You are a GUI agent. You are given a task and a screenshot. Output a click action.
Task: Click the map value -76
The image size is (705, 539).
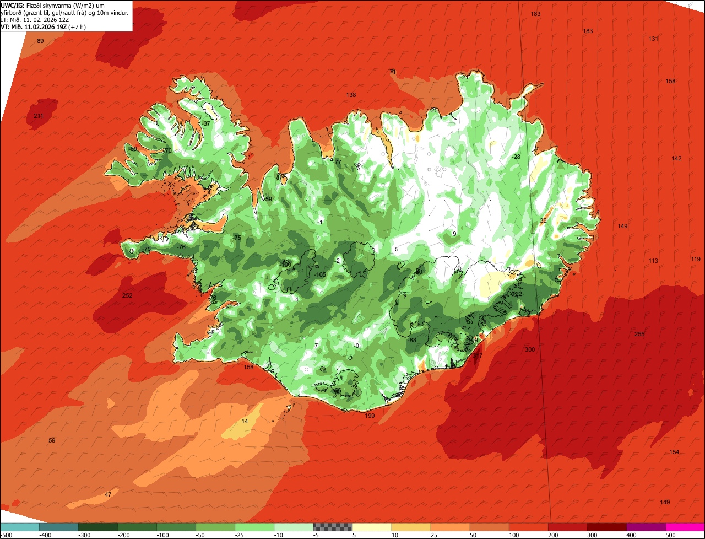181,247
